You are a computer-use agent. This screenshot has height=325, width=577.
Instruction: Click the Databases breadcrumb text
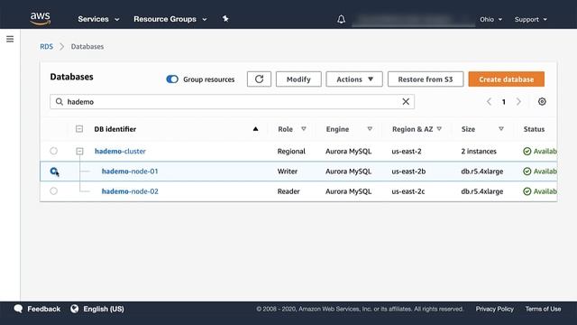click(x=87, y=46)
